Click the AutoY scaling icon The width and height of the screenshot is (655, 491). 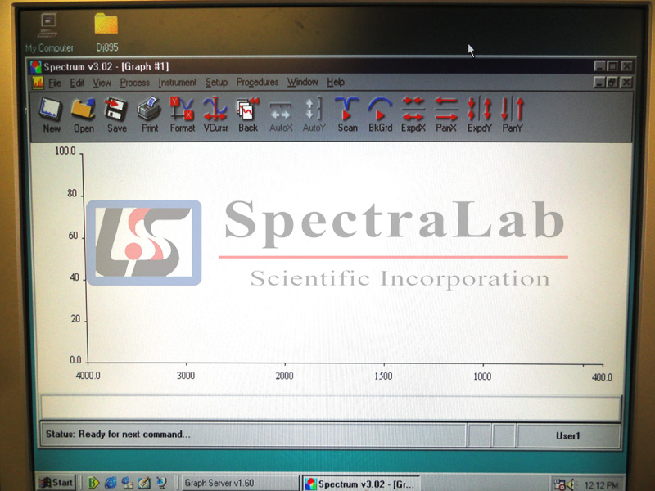coord(314,115)
